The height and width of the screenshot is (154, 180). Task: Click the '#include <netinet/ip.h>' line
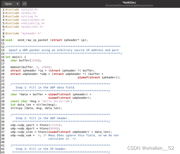pyautogui.click(x=25, y=23)
